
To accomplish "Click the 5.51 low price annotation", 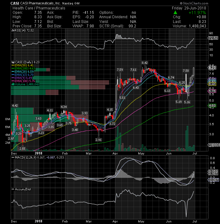I will pyautogui.click(x=122, y=98).
